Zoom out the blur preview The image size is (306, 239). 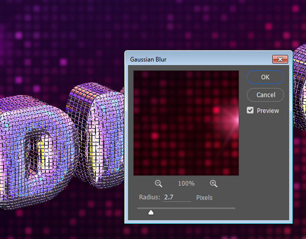(159, 184)
